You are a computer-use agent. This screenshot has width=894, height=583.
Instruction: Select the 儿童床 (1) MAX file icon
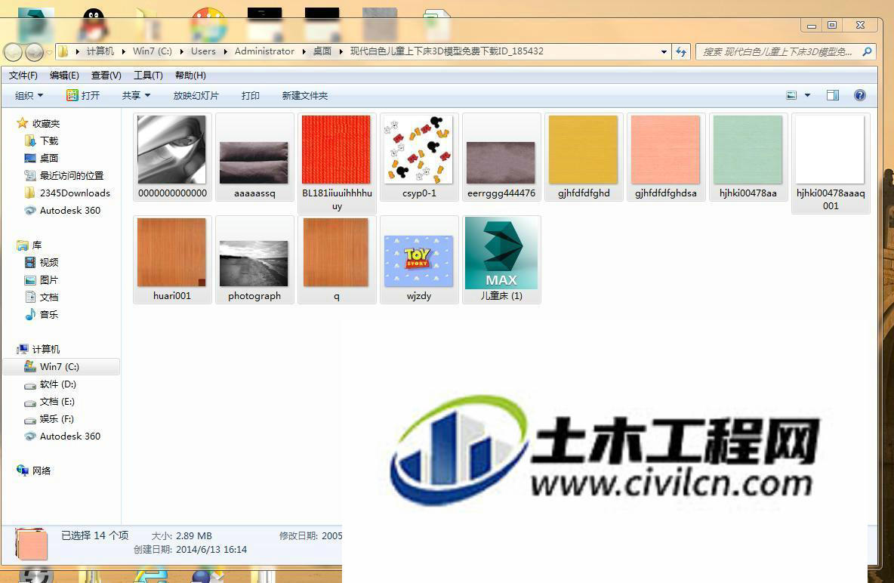tap(501, 260)
